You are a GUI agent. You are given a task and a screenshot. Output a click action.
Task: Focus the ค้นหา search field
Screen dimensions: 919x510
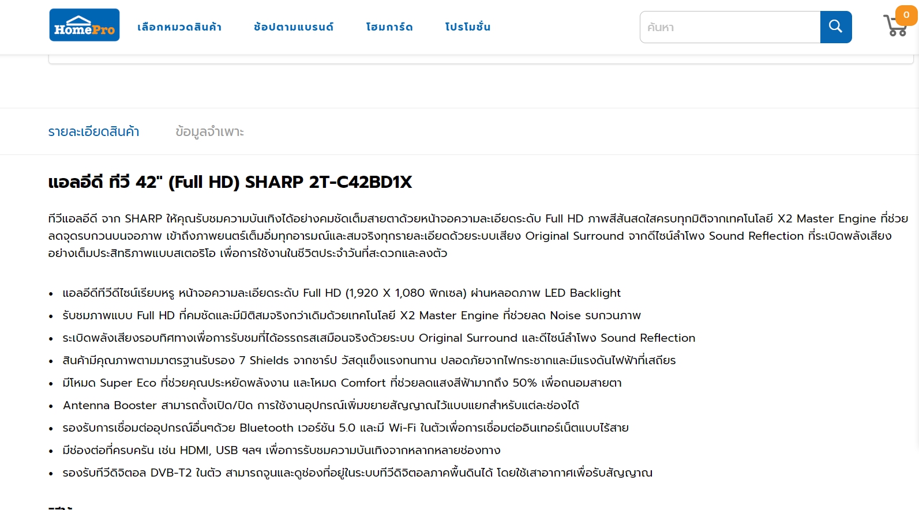[x=730, y=27]
